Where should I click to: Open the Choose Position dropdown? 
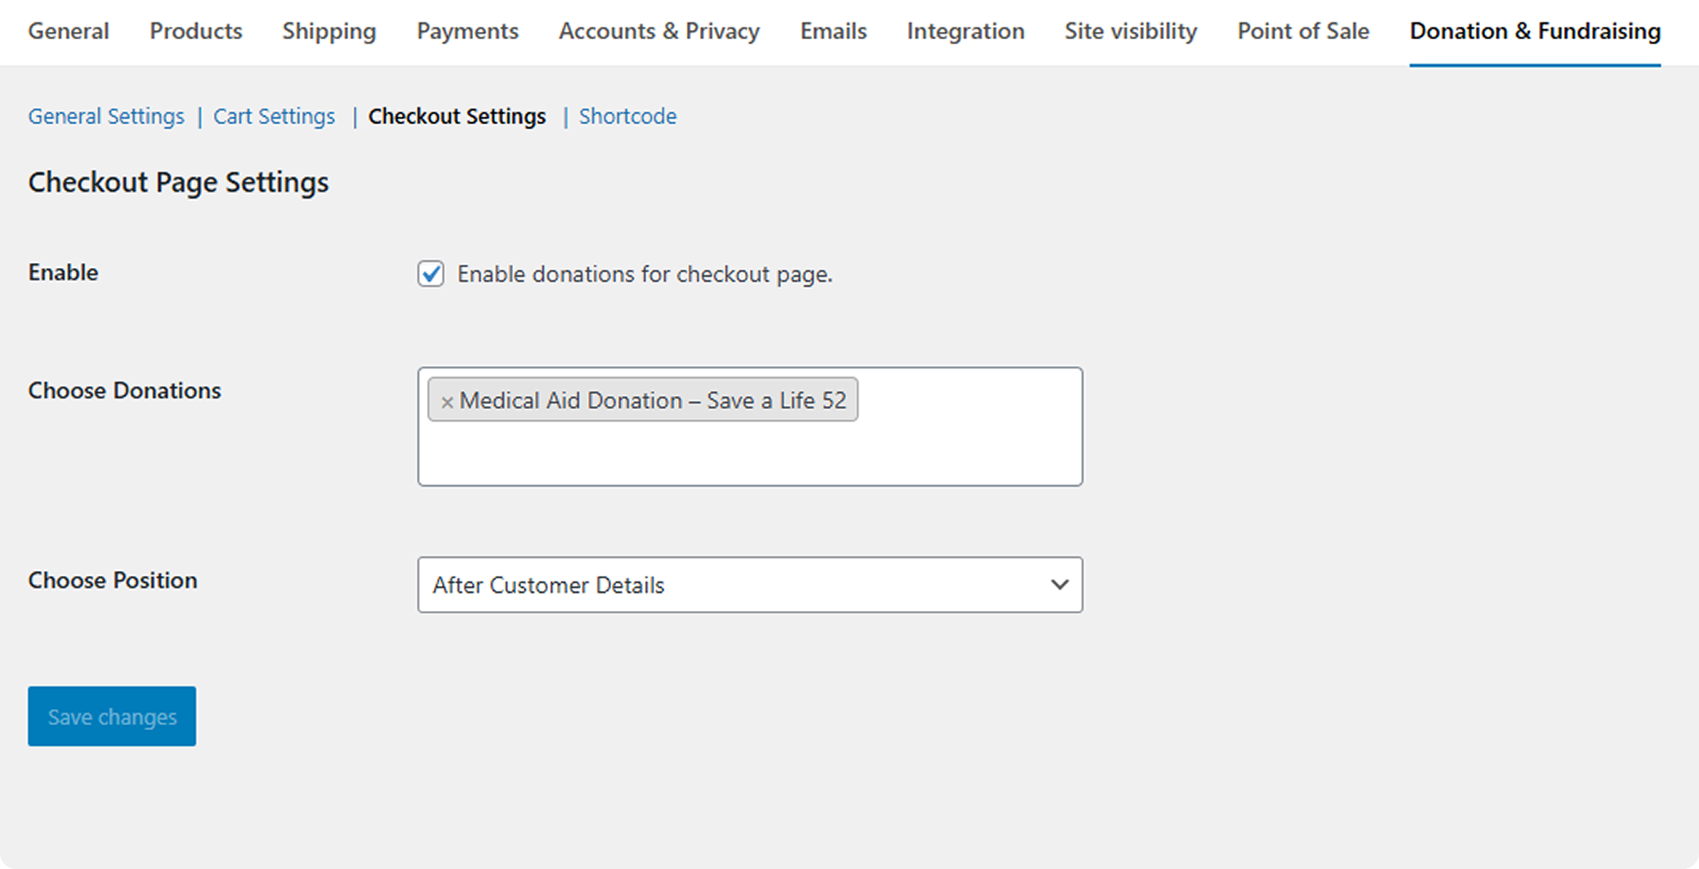749,585
